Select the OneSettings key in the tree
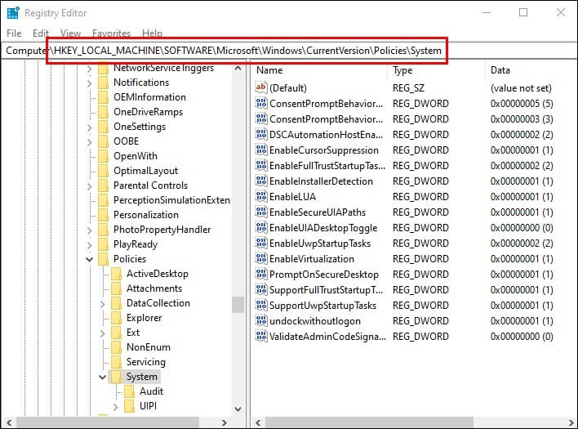Screen dimensions: 578x429 click(x=140, y=127)
